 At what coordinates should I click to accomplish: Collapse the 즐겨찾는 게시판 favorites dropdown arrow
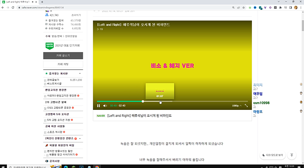(80, 73)
